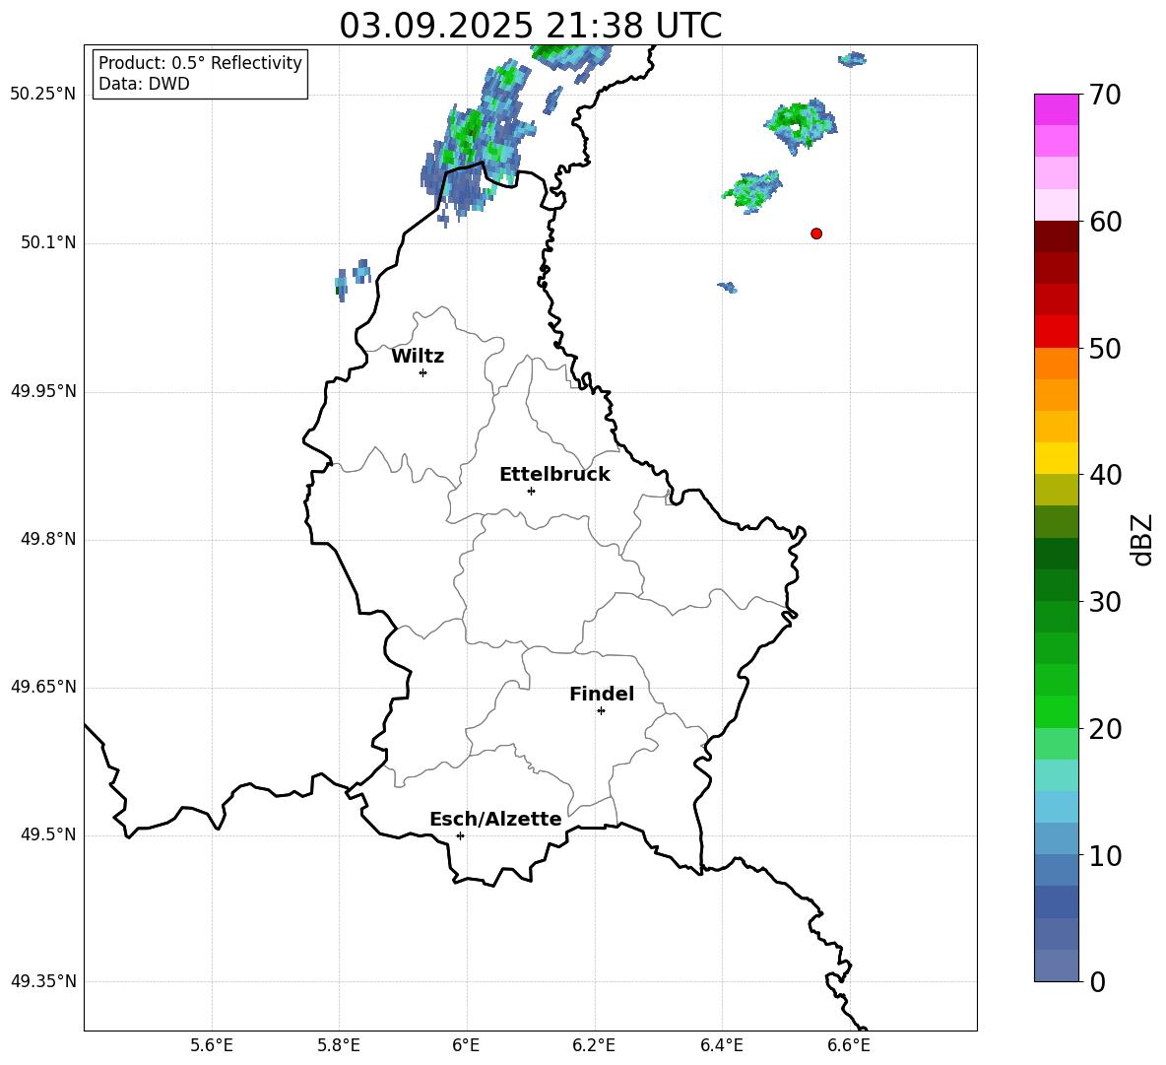Click the bright green 20 dBZ colorbar segment
Screen dimensions: 1166x1065
[1057, 711]
